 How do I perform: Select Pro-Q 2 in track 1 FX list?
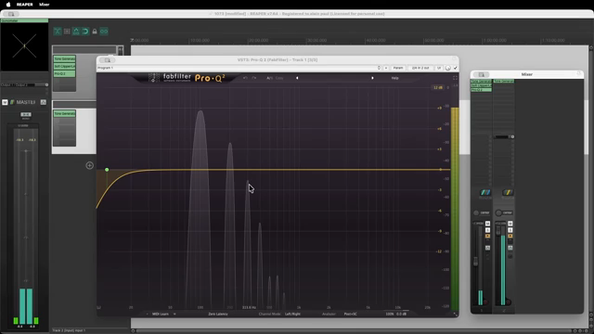pos(64,73)
